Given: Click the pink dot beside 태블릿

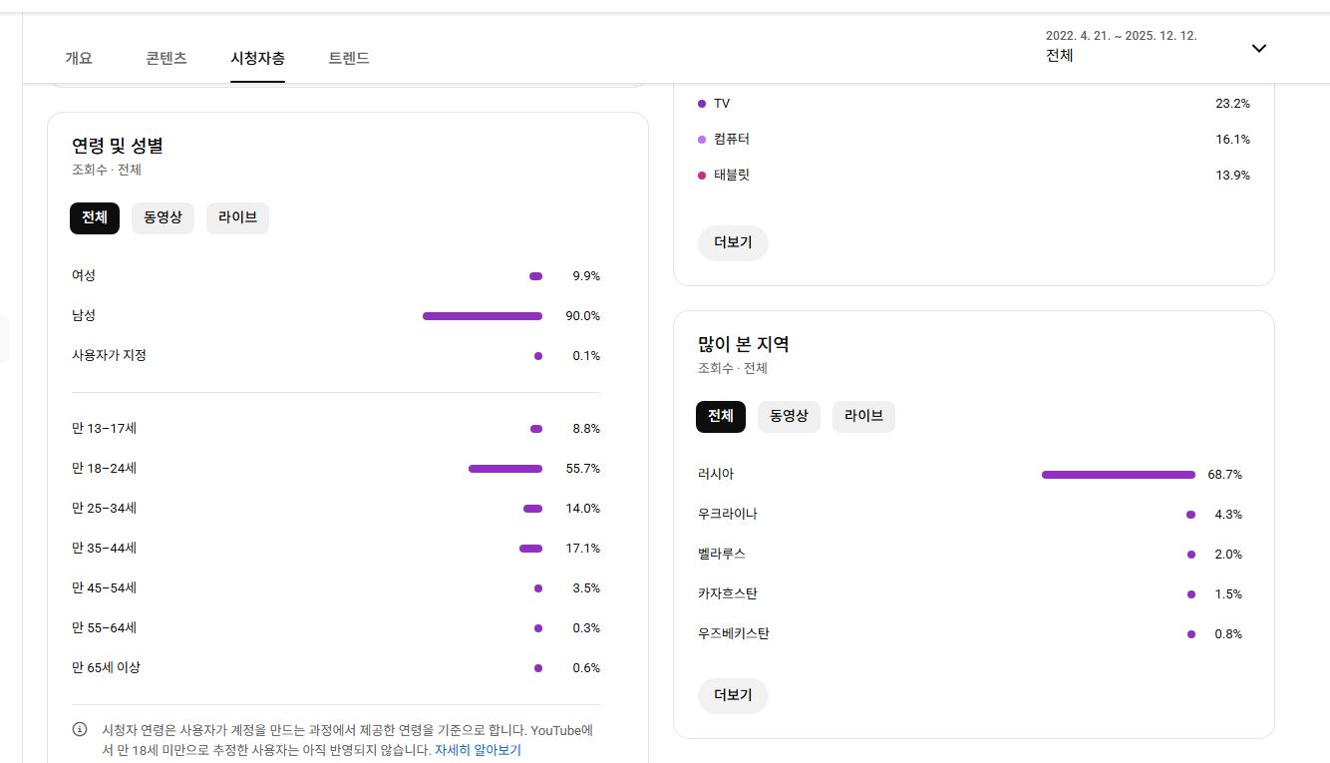Looking at the screenshot, I should 702,176.
